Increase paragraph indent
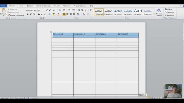Image resolution: width=184 pixels, height=103 pixels. 82,10
